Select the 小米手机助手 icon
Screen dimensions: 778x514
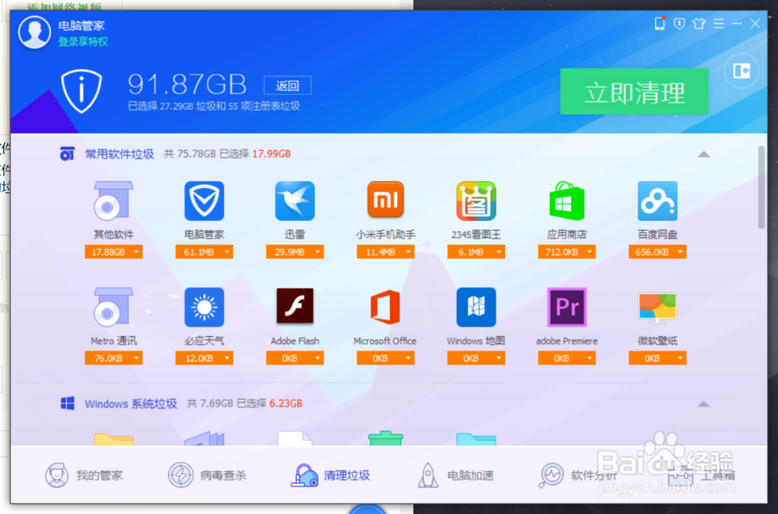(386, 200)
